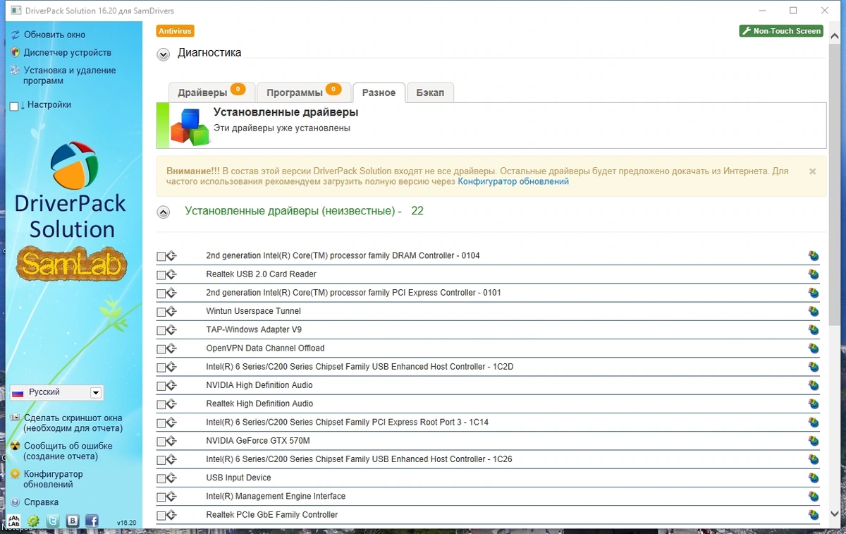This screenshot has width=846, height=534.
Task: Open Справка help link
Action: tap(41, 502)
